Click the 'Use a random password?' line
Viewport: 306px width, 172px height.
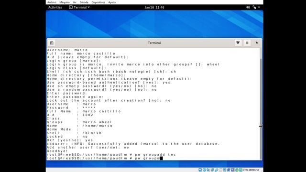(x=102, y=90)
